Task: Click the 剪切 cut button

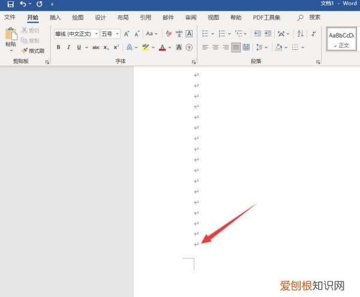Action: (31, 30)
